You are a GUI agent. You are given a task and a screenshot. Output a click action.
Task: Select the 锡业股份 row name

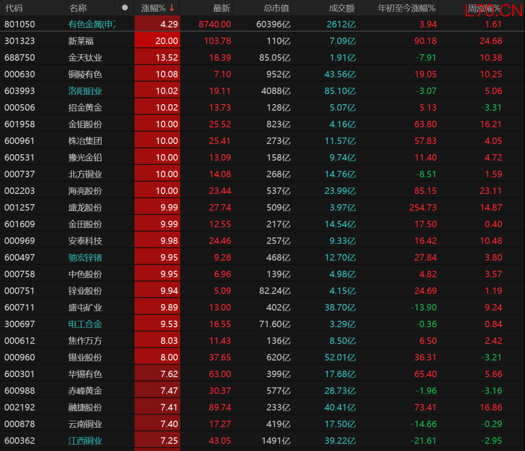(85, 358)
